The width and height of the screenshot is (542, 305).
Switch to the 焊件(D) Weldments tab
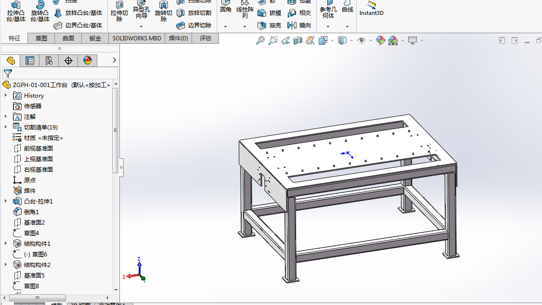coord(179,38)
